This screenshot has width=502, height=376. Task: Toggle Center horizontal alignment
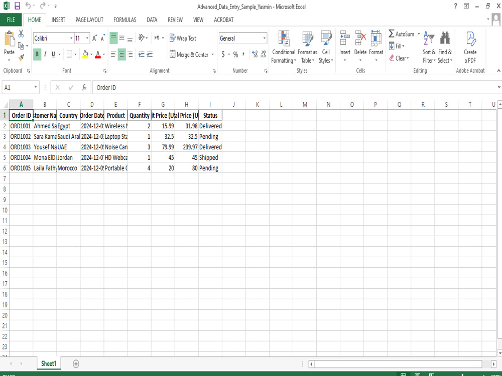coord(122,54)
